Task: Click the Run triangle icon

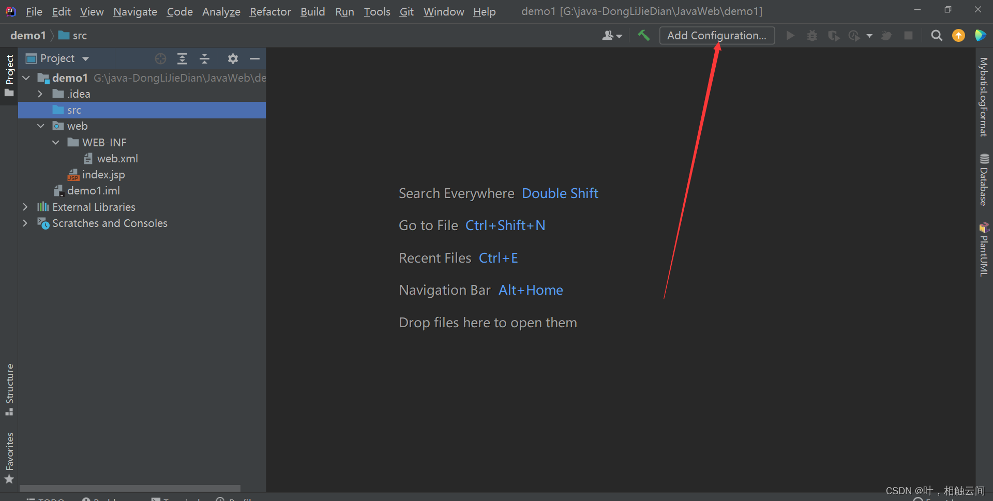Action: (790, 35)
